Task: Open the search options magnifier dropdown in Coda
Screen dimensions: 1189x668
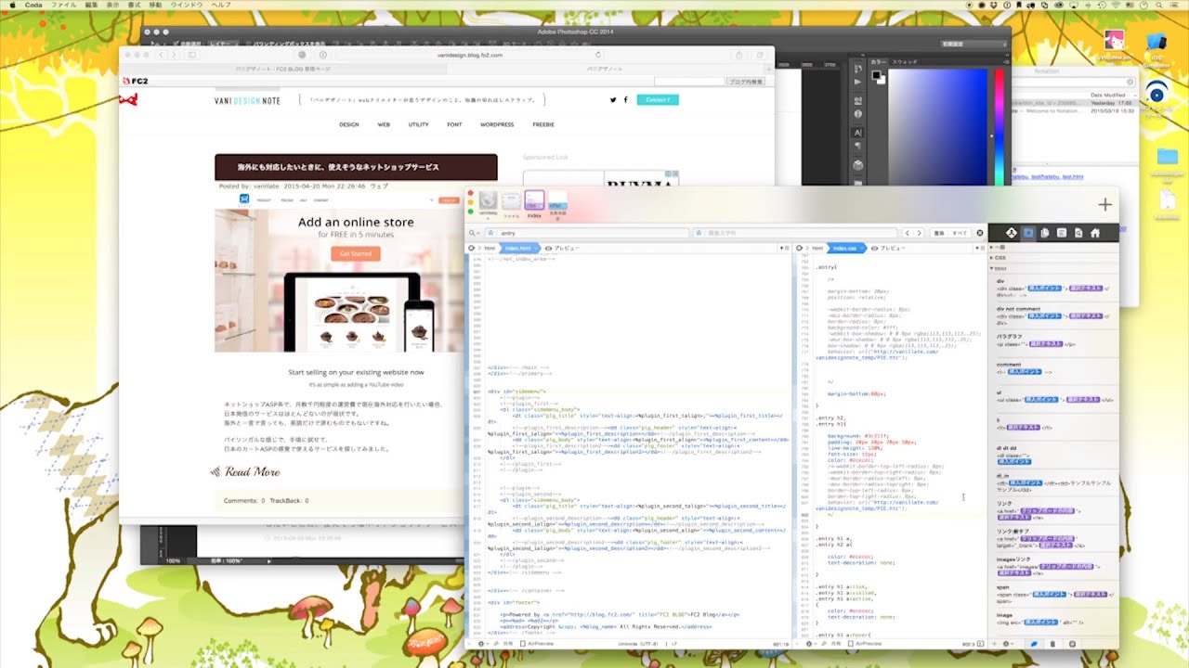Action: pos(473,233)
